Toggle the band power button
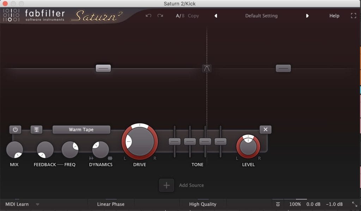Image resolution: width=361 pixels, height=211 pixels. (15, 129)
